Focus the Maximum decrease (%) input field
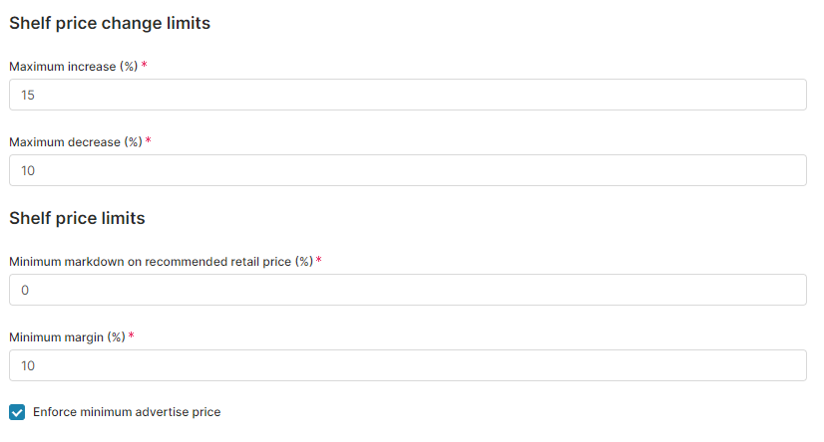 point(407,170)
